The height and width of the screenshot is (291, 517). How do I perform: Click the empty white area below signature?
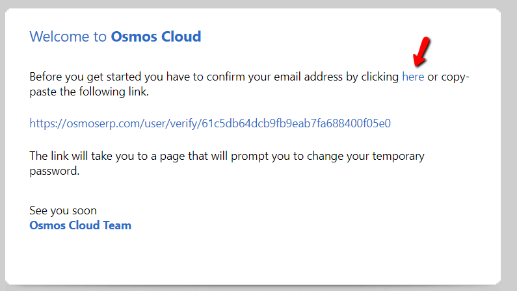click(252, 258)
